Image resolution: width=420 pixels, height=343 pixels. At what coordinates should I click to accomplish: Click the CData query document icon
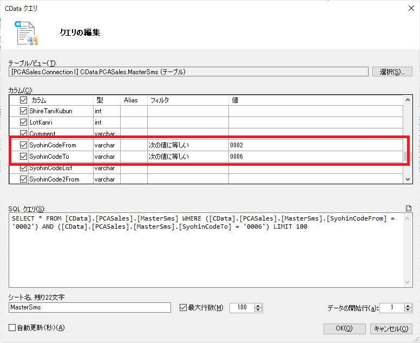pos(26,33)
